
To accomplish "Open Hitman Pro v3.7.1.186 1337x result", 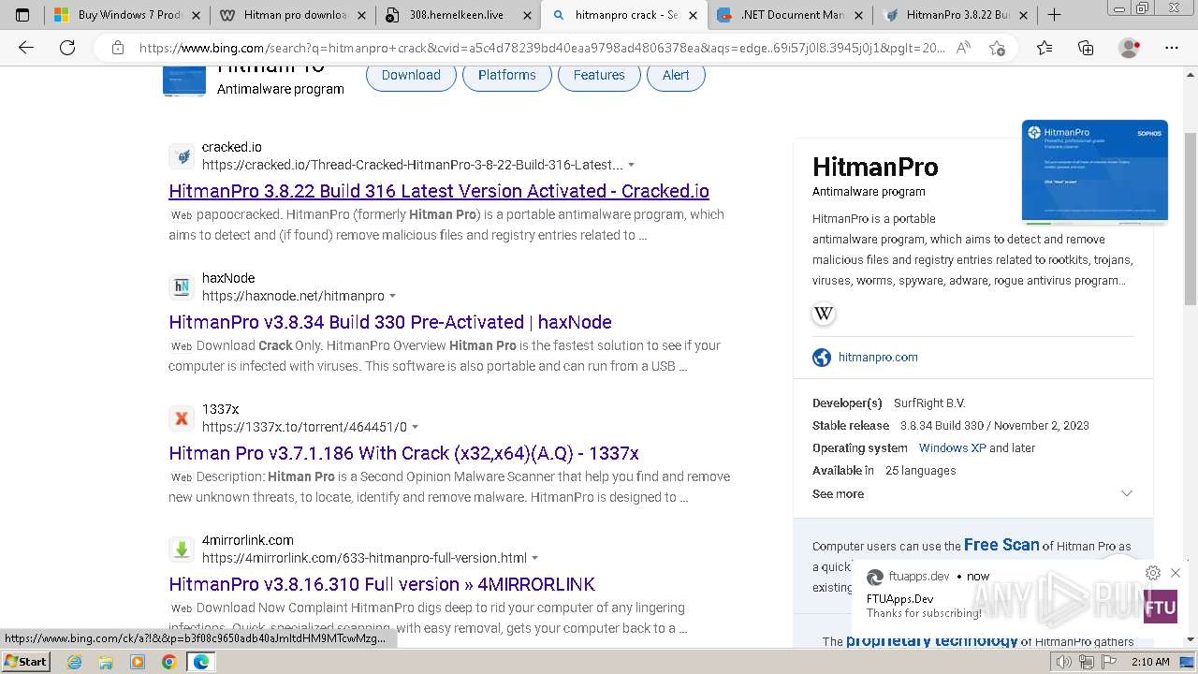I will pyautogui.click(x=403, y=453).
